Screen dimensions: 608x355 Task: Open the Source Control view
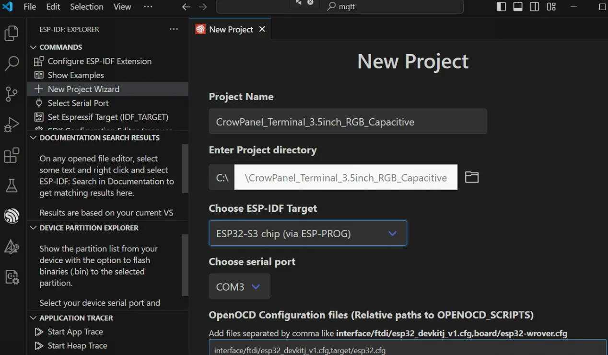tap(12, 94)
